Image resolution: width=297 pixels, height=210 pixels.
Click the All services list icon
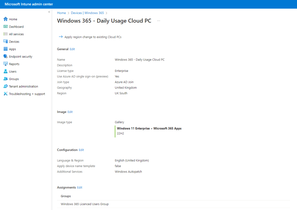click(6, 34)
